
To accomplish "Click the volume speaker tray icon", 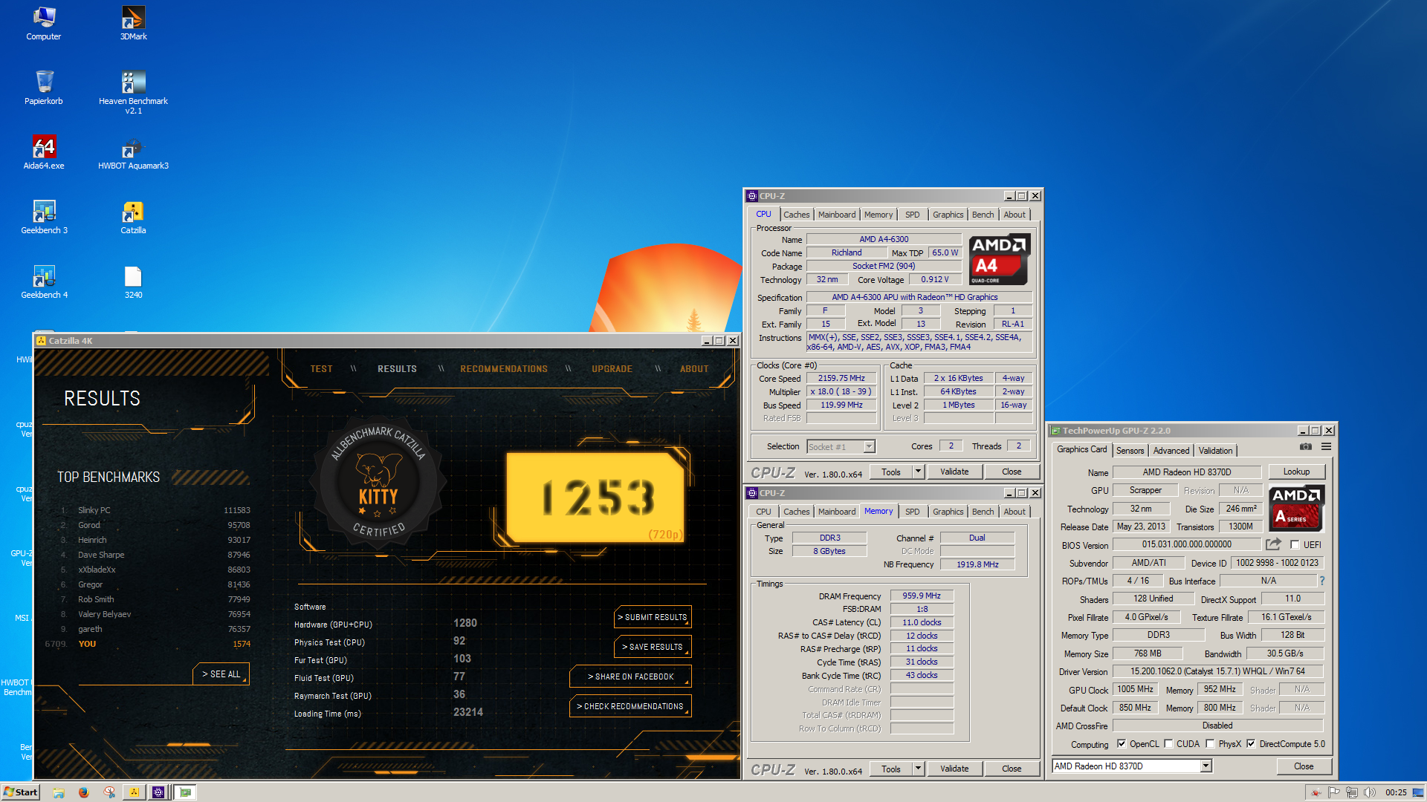I will (1370, 792).
